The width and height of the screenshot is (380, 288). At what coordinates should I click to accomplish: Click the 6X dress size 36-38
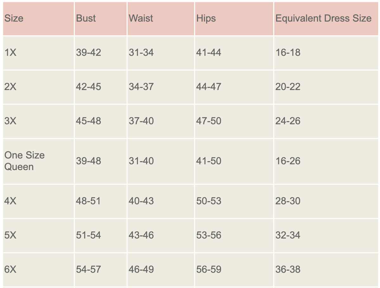[x=288, y=269]
